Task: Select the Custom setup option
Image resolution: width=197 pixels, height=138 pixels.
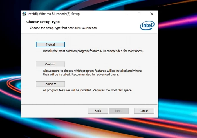Action: tap(50, 64)
